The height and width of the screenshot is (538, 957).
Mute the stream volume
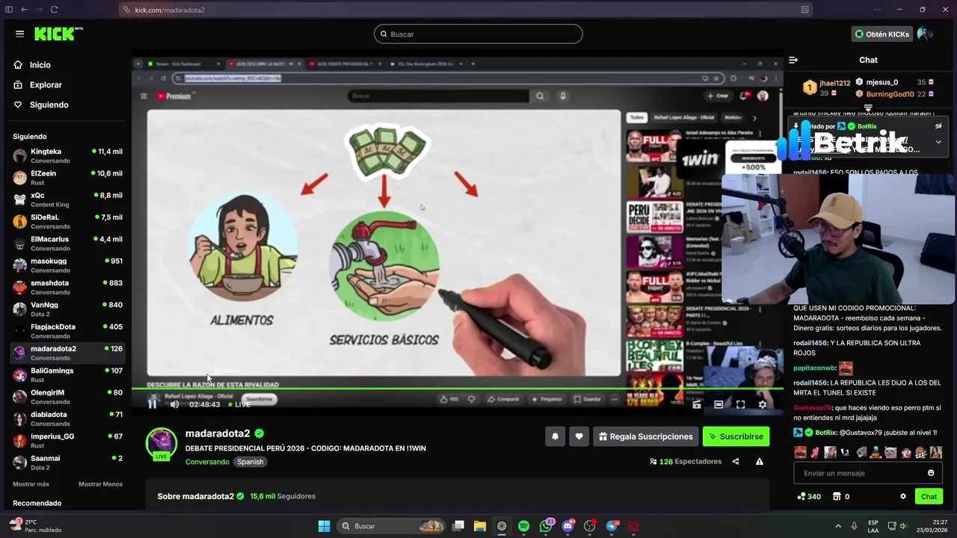pyautogui.click(x=174, y=404)
